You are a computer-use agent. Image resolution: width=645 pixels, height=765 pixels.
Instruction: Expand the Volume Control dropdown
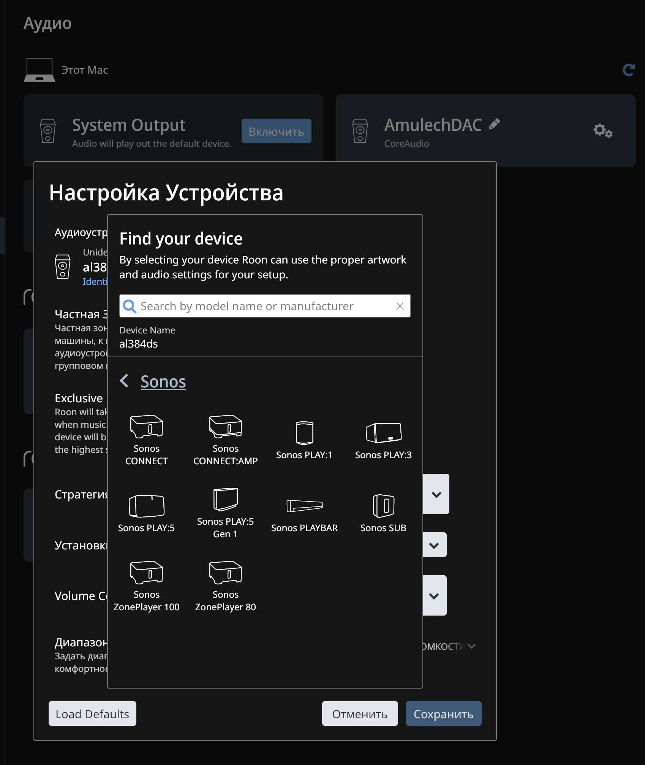point(434,596)
